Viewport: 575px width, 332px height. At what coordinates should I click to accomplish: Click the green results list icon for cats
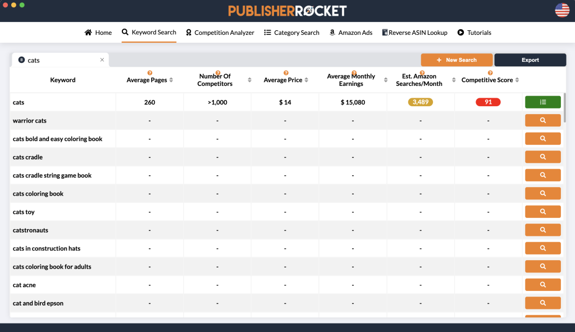(542, 102)
